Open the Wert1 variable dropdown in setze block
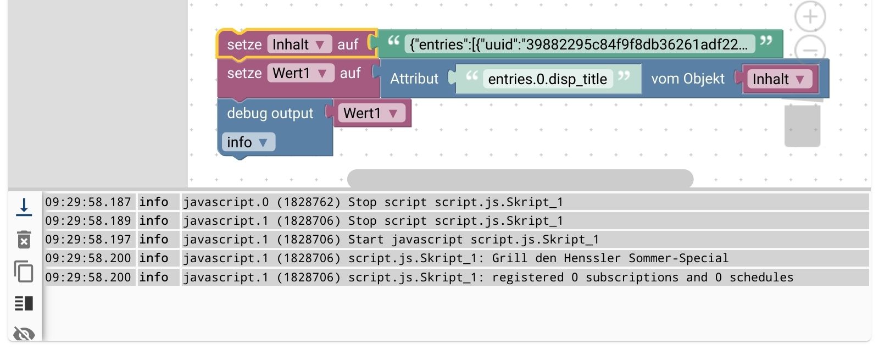 (x=322, y=74)
